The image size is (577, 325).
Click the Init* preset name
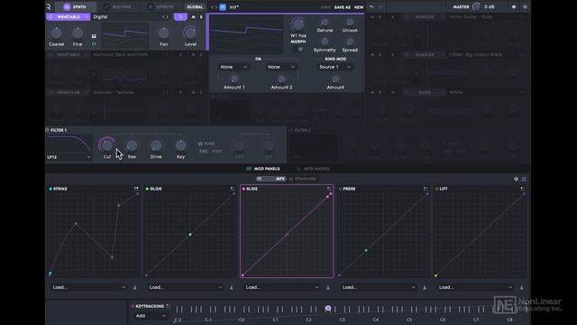pos(234,7)
